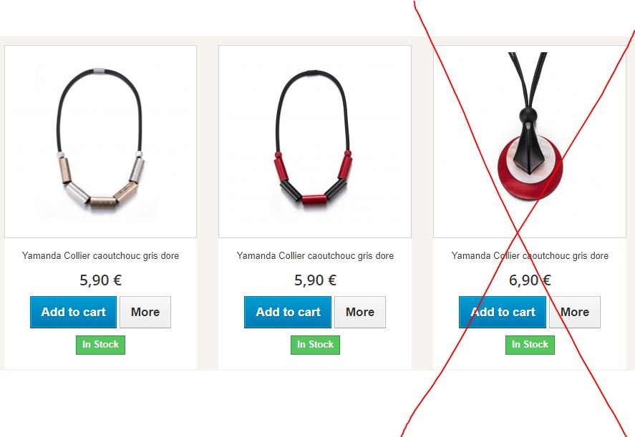Open the red disc pendant necklace image

tap(530, 142)
